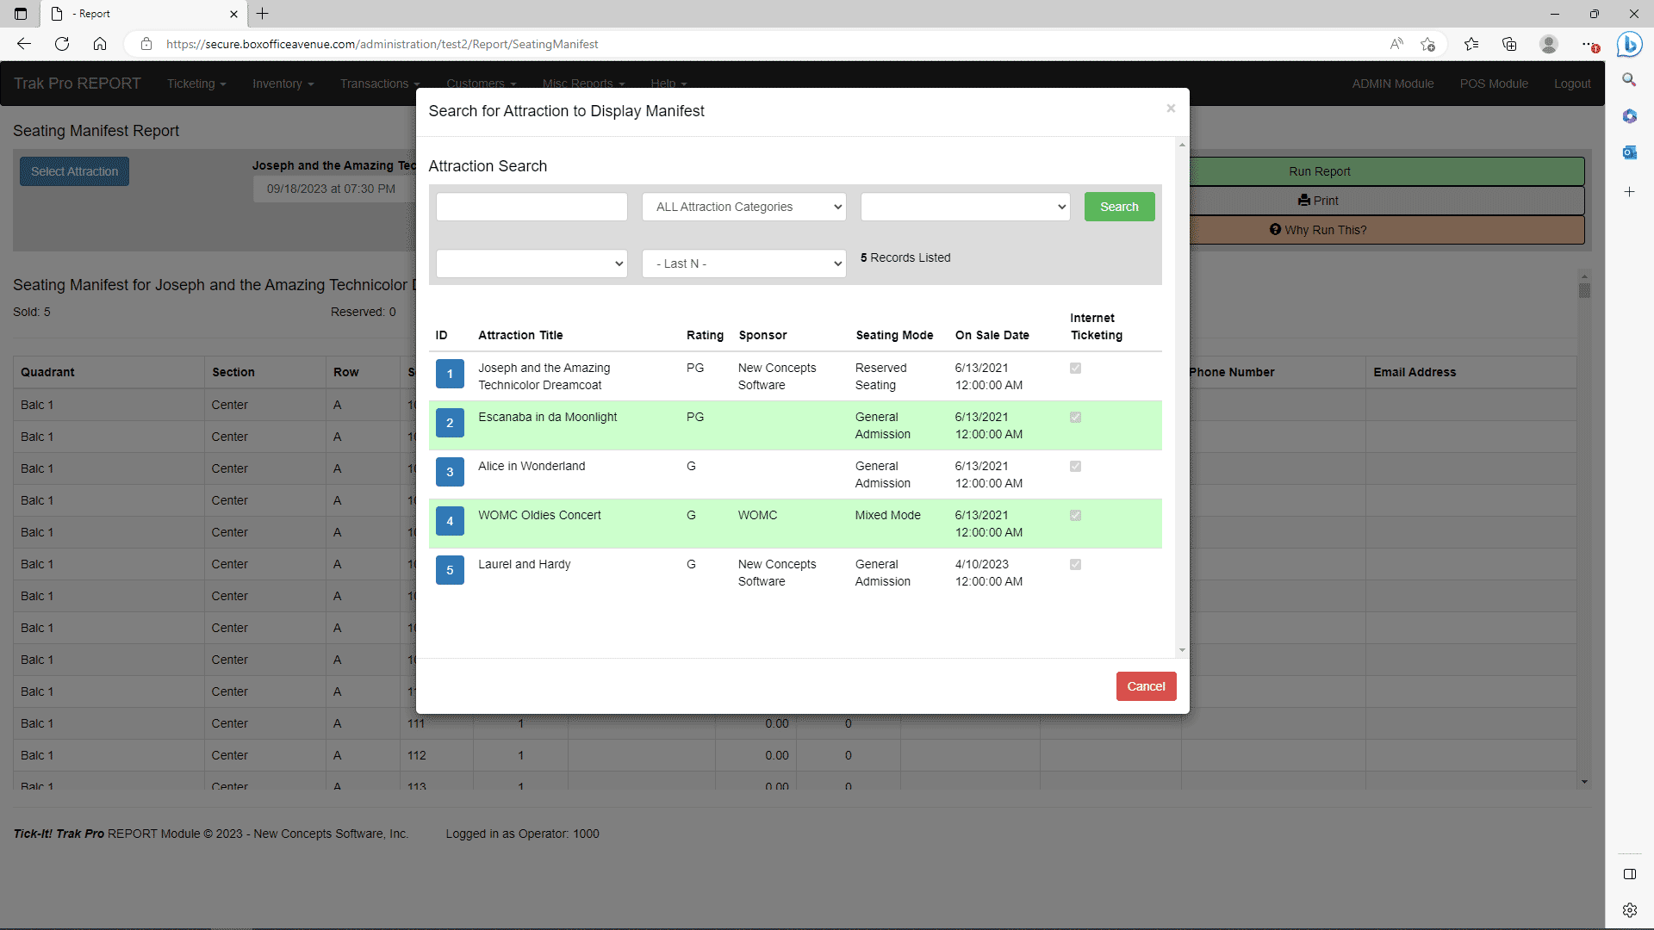This screenshot has width=1654, height=930.
Task: Click the Attraction Title column header
Action: 520,335
